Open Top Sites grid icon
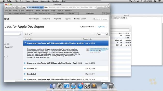163x91 pixels. (10, 10)
